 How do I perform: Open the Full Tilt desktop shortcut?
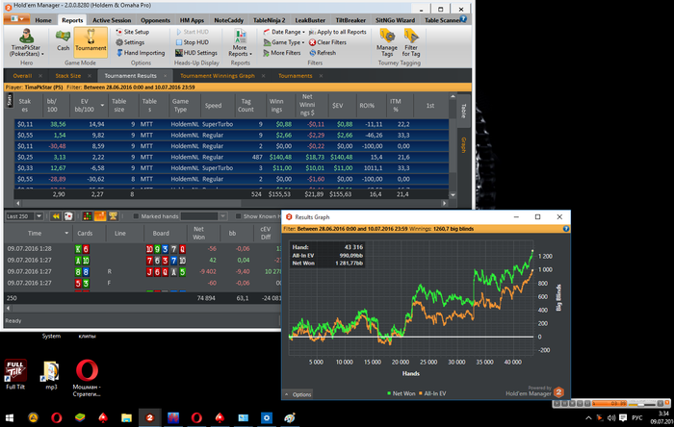click(x=15, y=374)
